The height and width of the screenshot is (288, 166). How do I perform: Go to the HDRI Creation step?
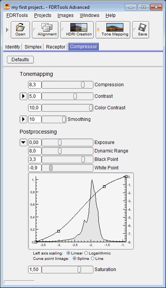coord(77,30)
